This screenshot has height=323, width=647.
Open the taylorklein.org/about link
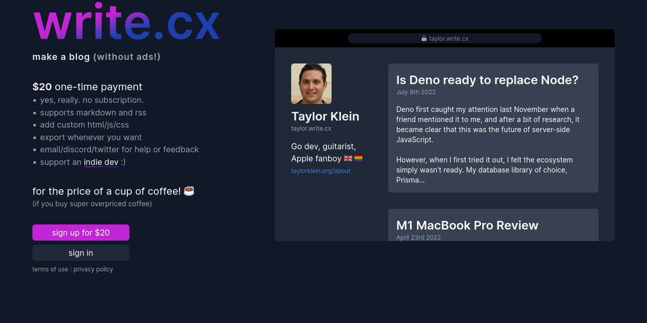[x=320, y=170]
